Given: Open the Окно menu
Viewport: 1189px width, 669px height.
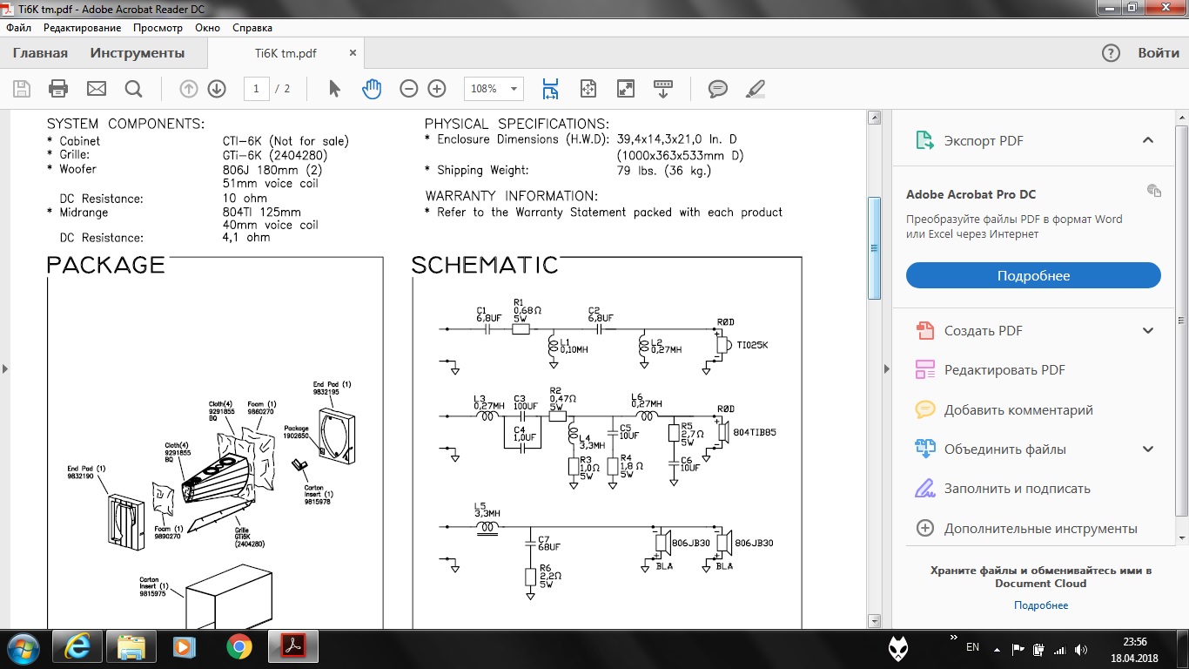Looking at the screenshot, I should pyautogui.click(x=207, y=28).
